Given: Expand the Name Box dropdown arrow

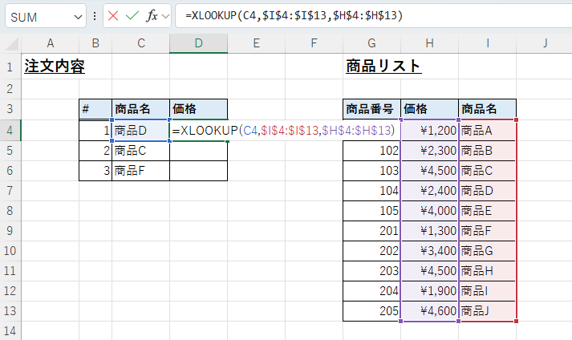Looking at the screenshot, I should coord(78,16).
